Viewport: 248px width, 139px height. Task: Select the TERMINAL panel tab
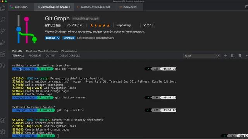[18, 56]
